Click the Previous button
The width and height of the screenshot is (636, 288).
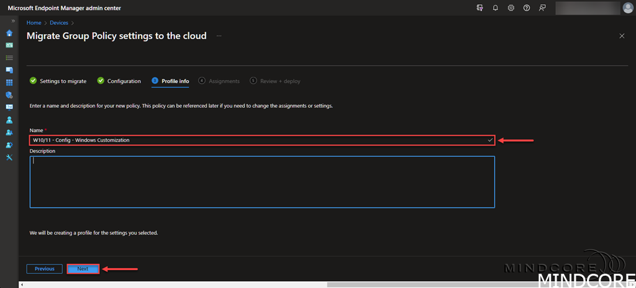(44, 269)
